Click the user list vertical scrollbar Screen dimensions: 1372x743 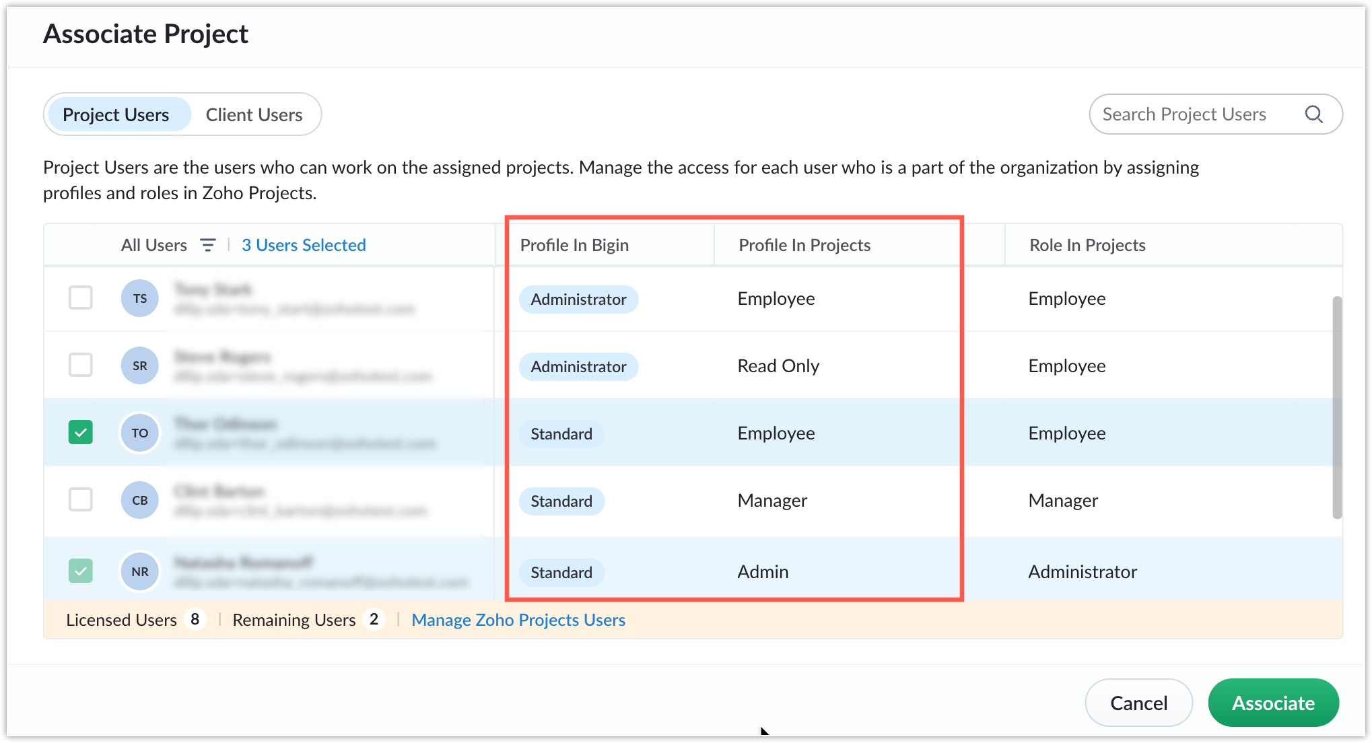pyautogui.click(x=1337, y=407)
